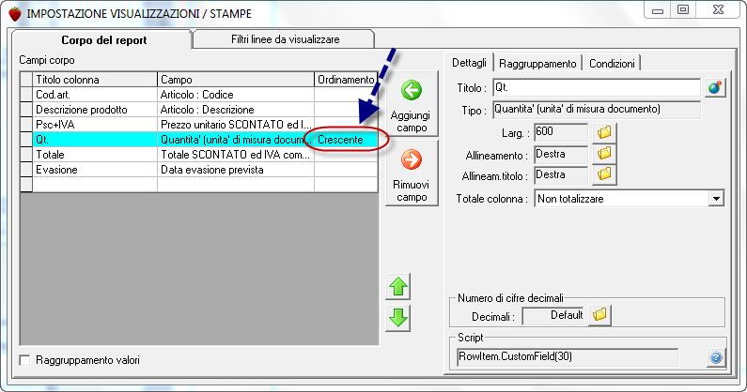Screen dimensions: 747x392
Task: Open folder icon next to Allineam.titolo field
Action: tap(604, 174)
